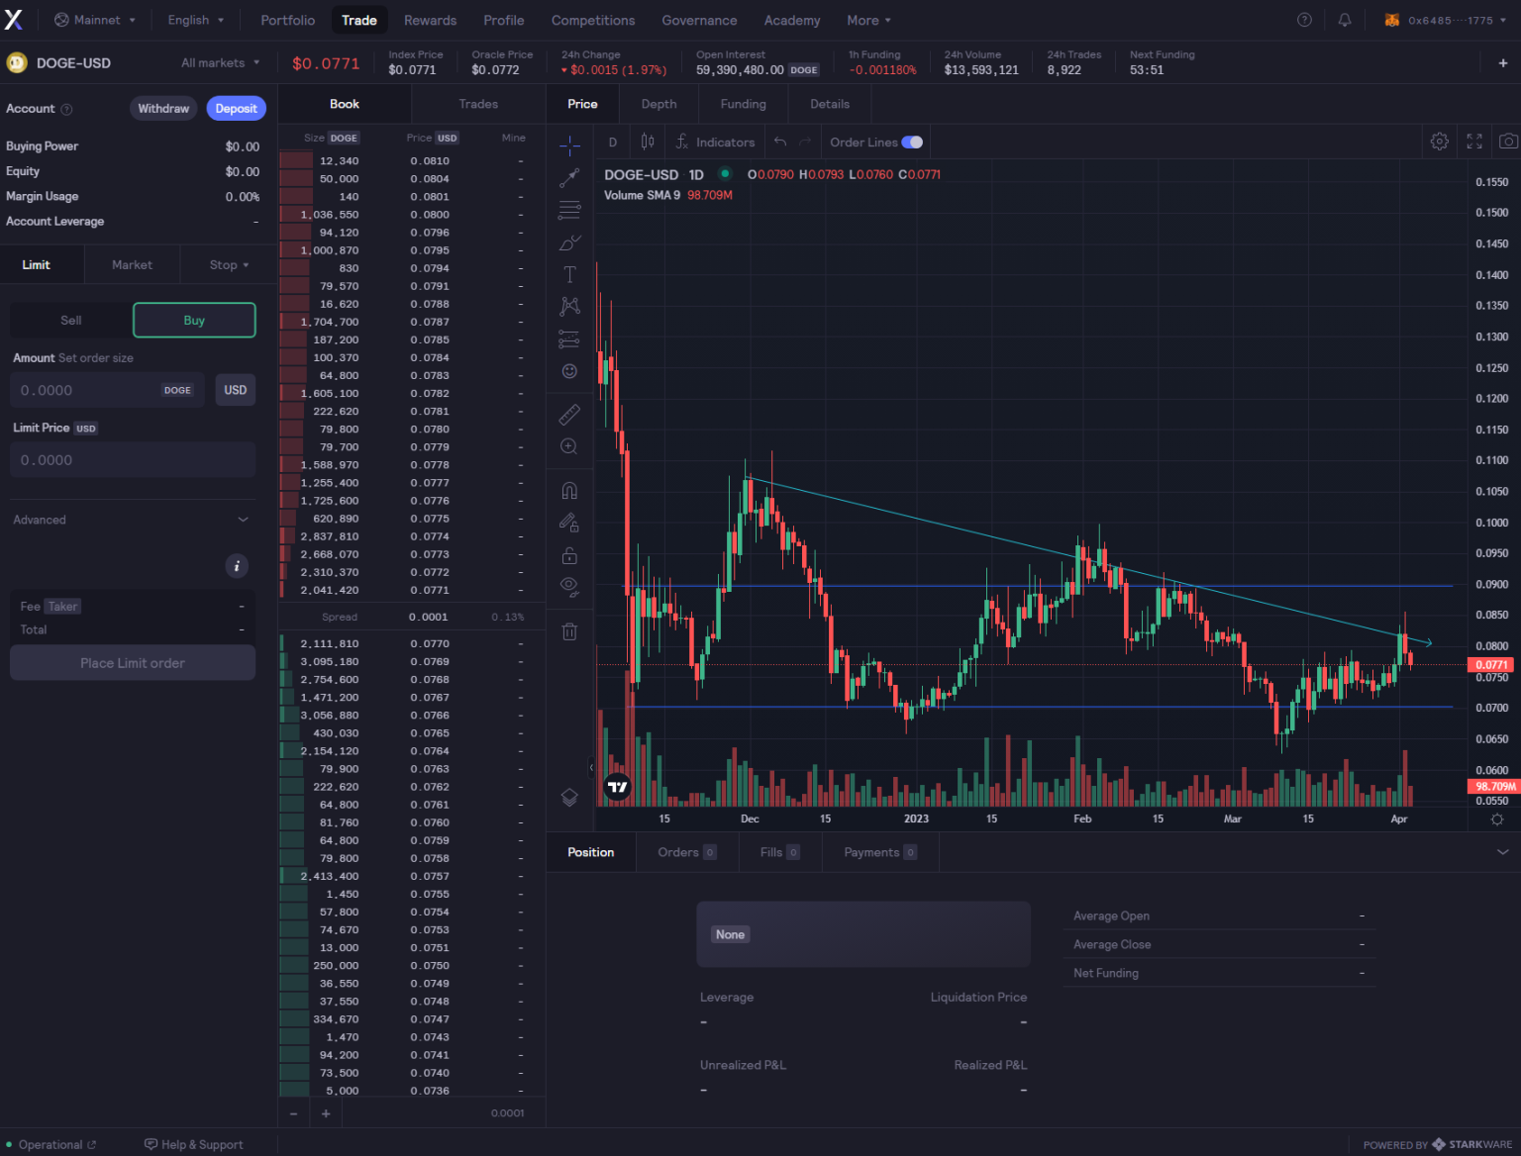Viewport: 1521px width, 1156px height.
Task: Open Help & Support link
Action: pos(193,1144)
